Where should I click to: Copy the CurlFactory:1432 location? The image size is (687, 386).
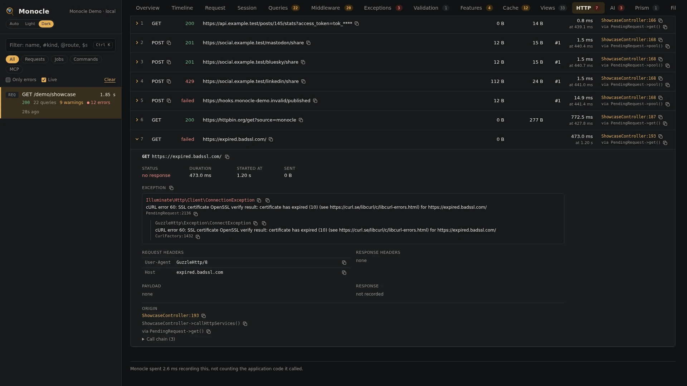(x=198, y=237)
